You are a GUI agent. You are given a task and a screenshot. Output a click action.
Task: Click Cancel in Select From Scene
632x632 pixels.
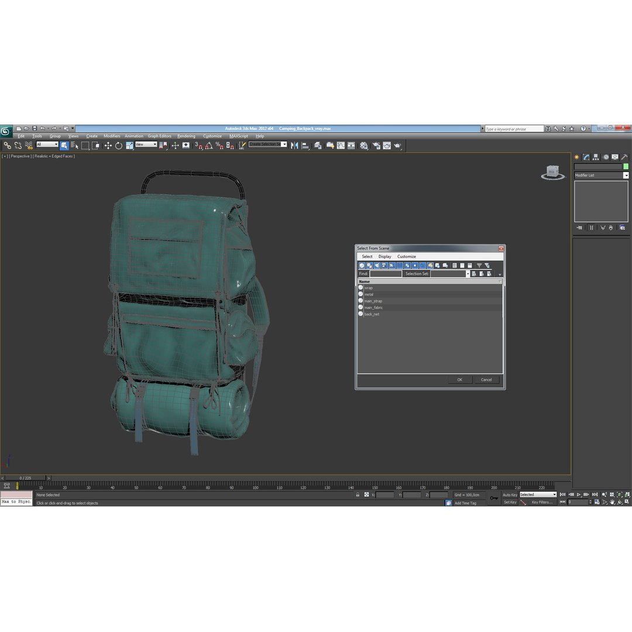click(486, 380)
